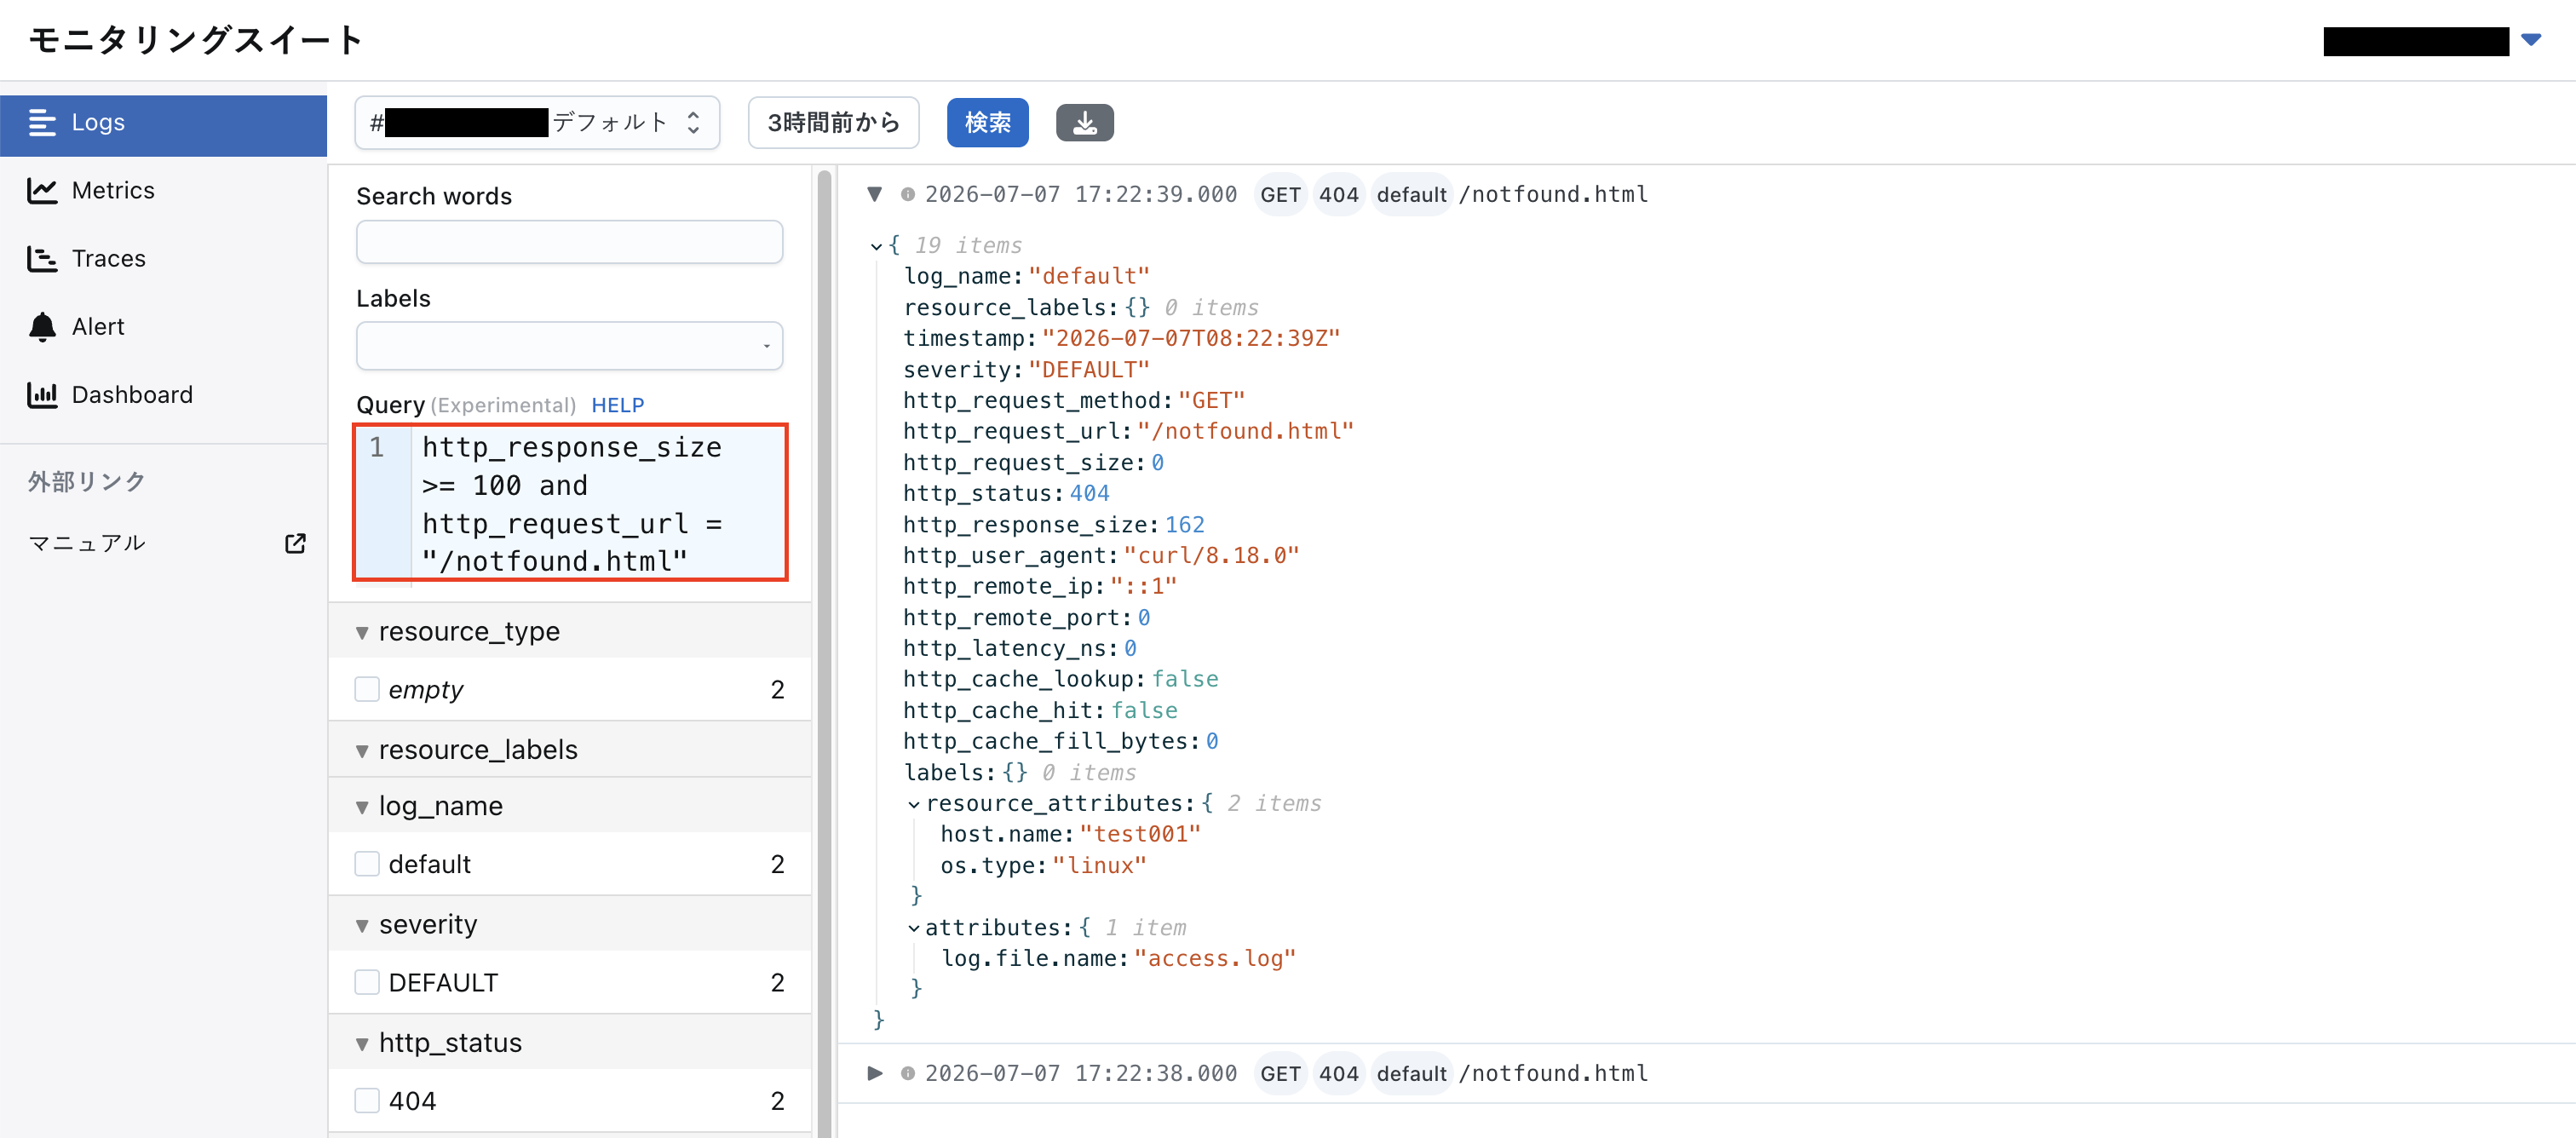Open the Query HELP link
Screen dimensions: 2576x1138
point(617,405)
